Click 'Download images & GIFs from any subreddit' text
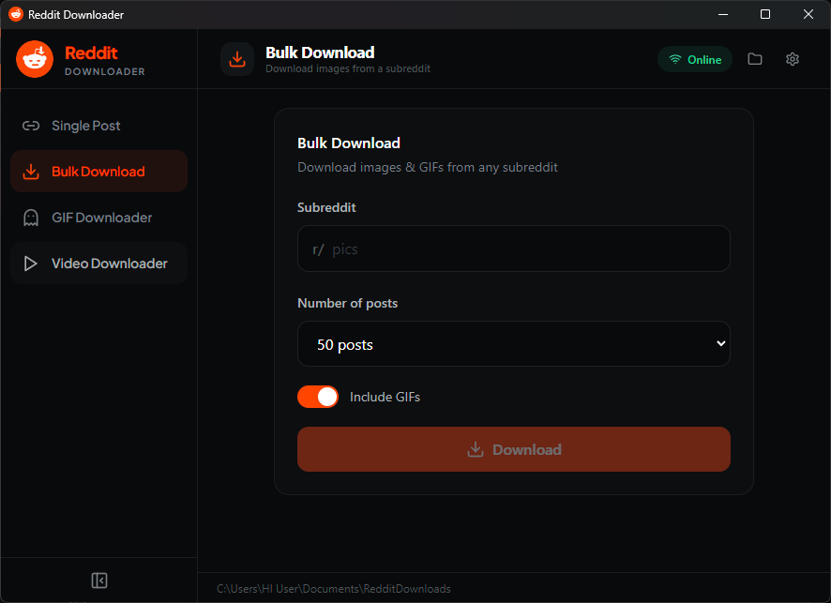 click(x=427, y=168)
